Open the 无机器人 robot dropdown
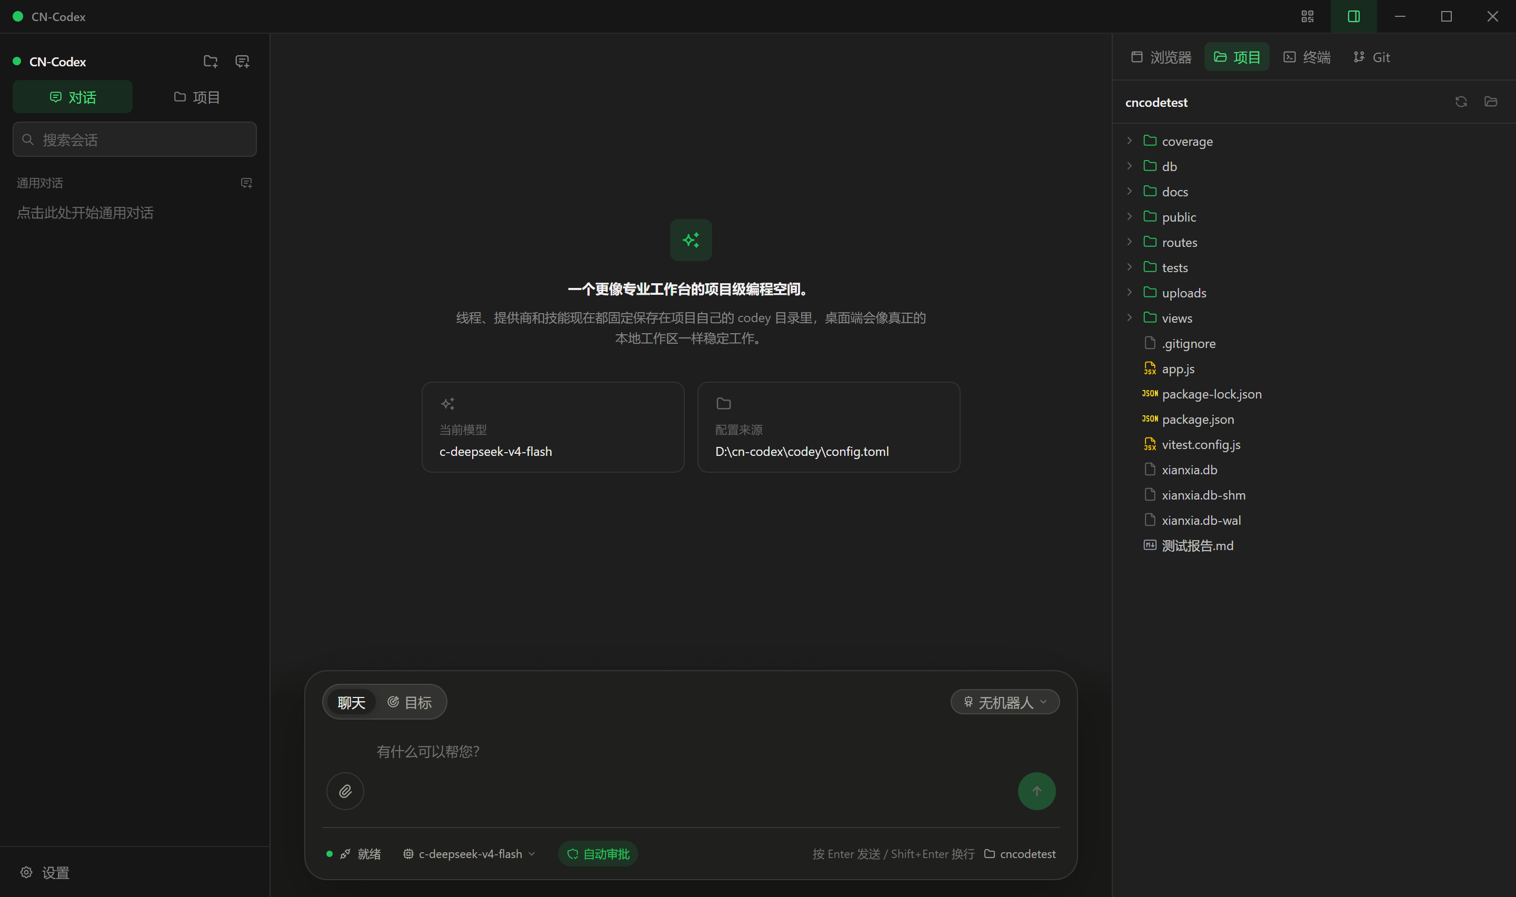Screen dimensions: 1516x897 coord(1005,702)
